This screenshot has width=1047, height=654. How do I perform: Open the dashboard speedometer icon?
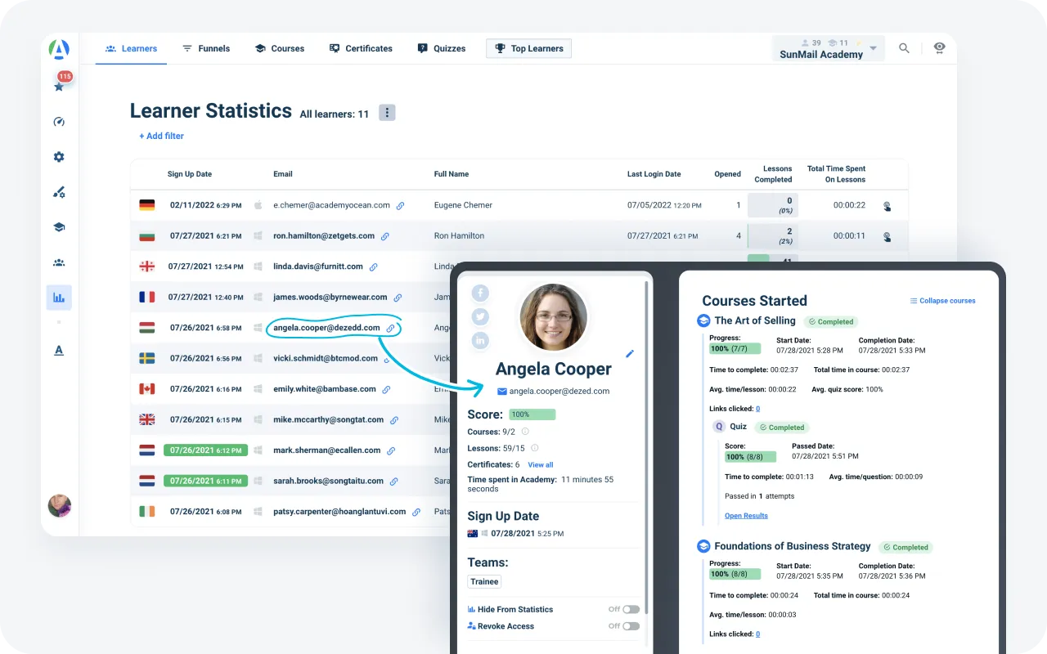(59, 122)
